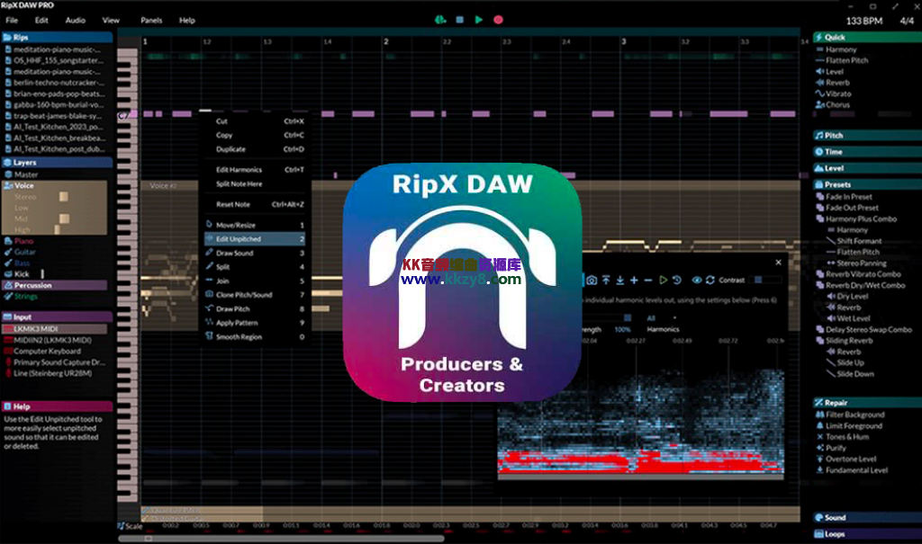Collapse the Rips panel header
The width and height of the screenshot is (922, 544).
coord(57,37)
